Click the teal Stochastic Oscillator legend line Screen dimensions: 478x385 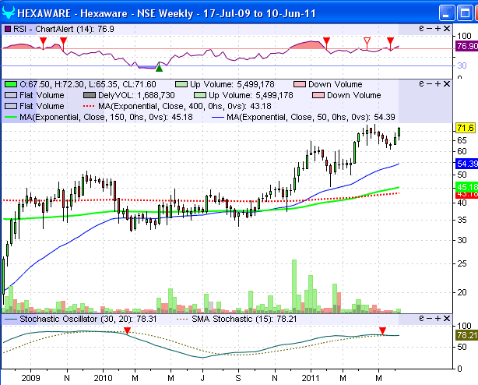pyautogui.click(x=11, y=320)
